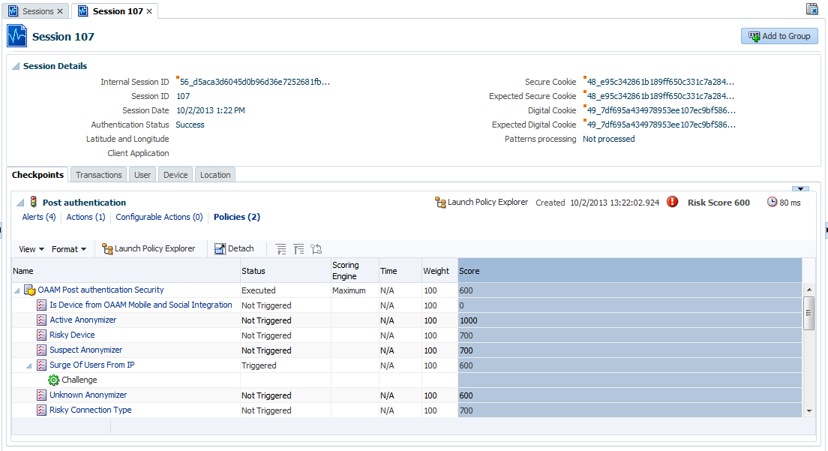This screenshot has height=451, width=828.
Task: Click the Suspect Anonymizer rule icon
Action: tap(42, 350)
